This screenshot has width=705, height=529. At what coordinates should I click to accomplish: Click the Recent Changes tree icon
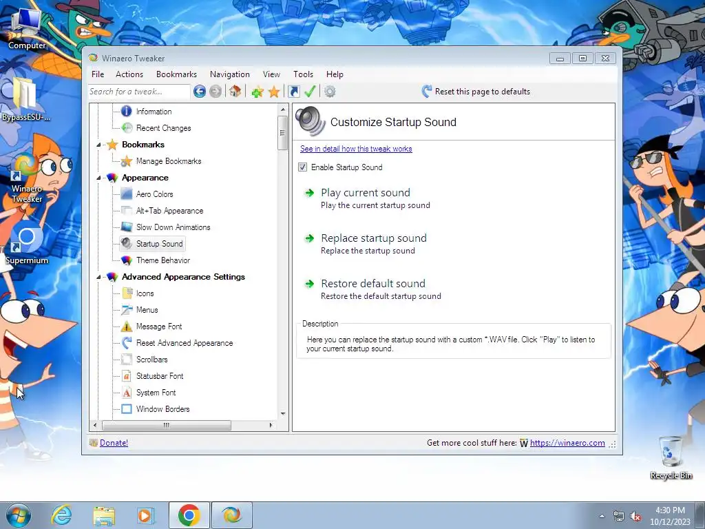[127, 127]
